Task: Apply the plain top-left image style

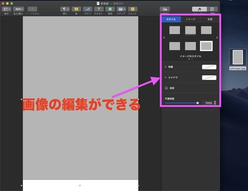Action: pos(175,30)
